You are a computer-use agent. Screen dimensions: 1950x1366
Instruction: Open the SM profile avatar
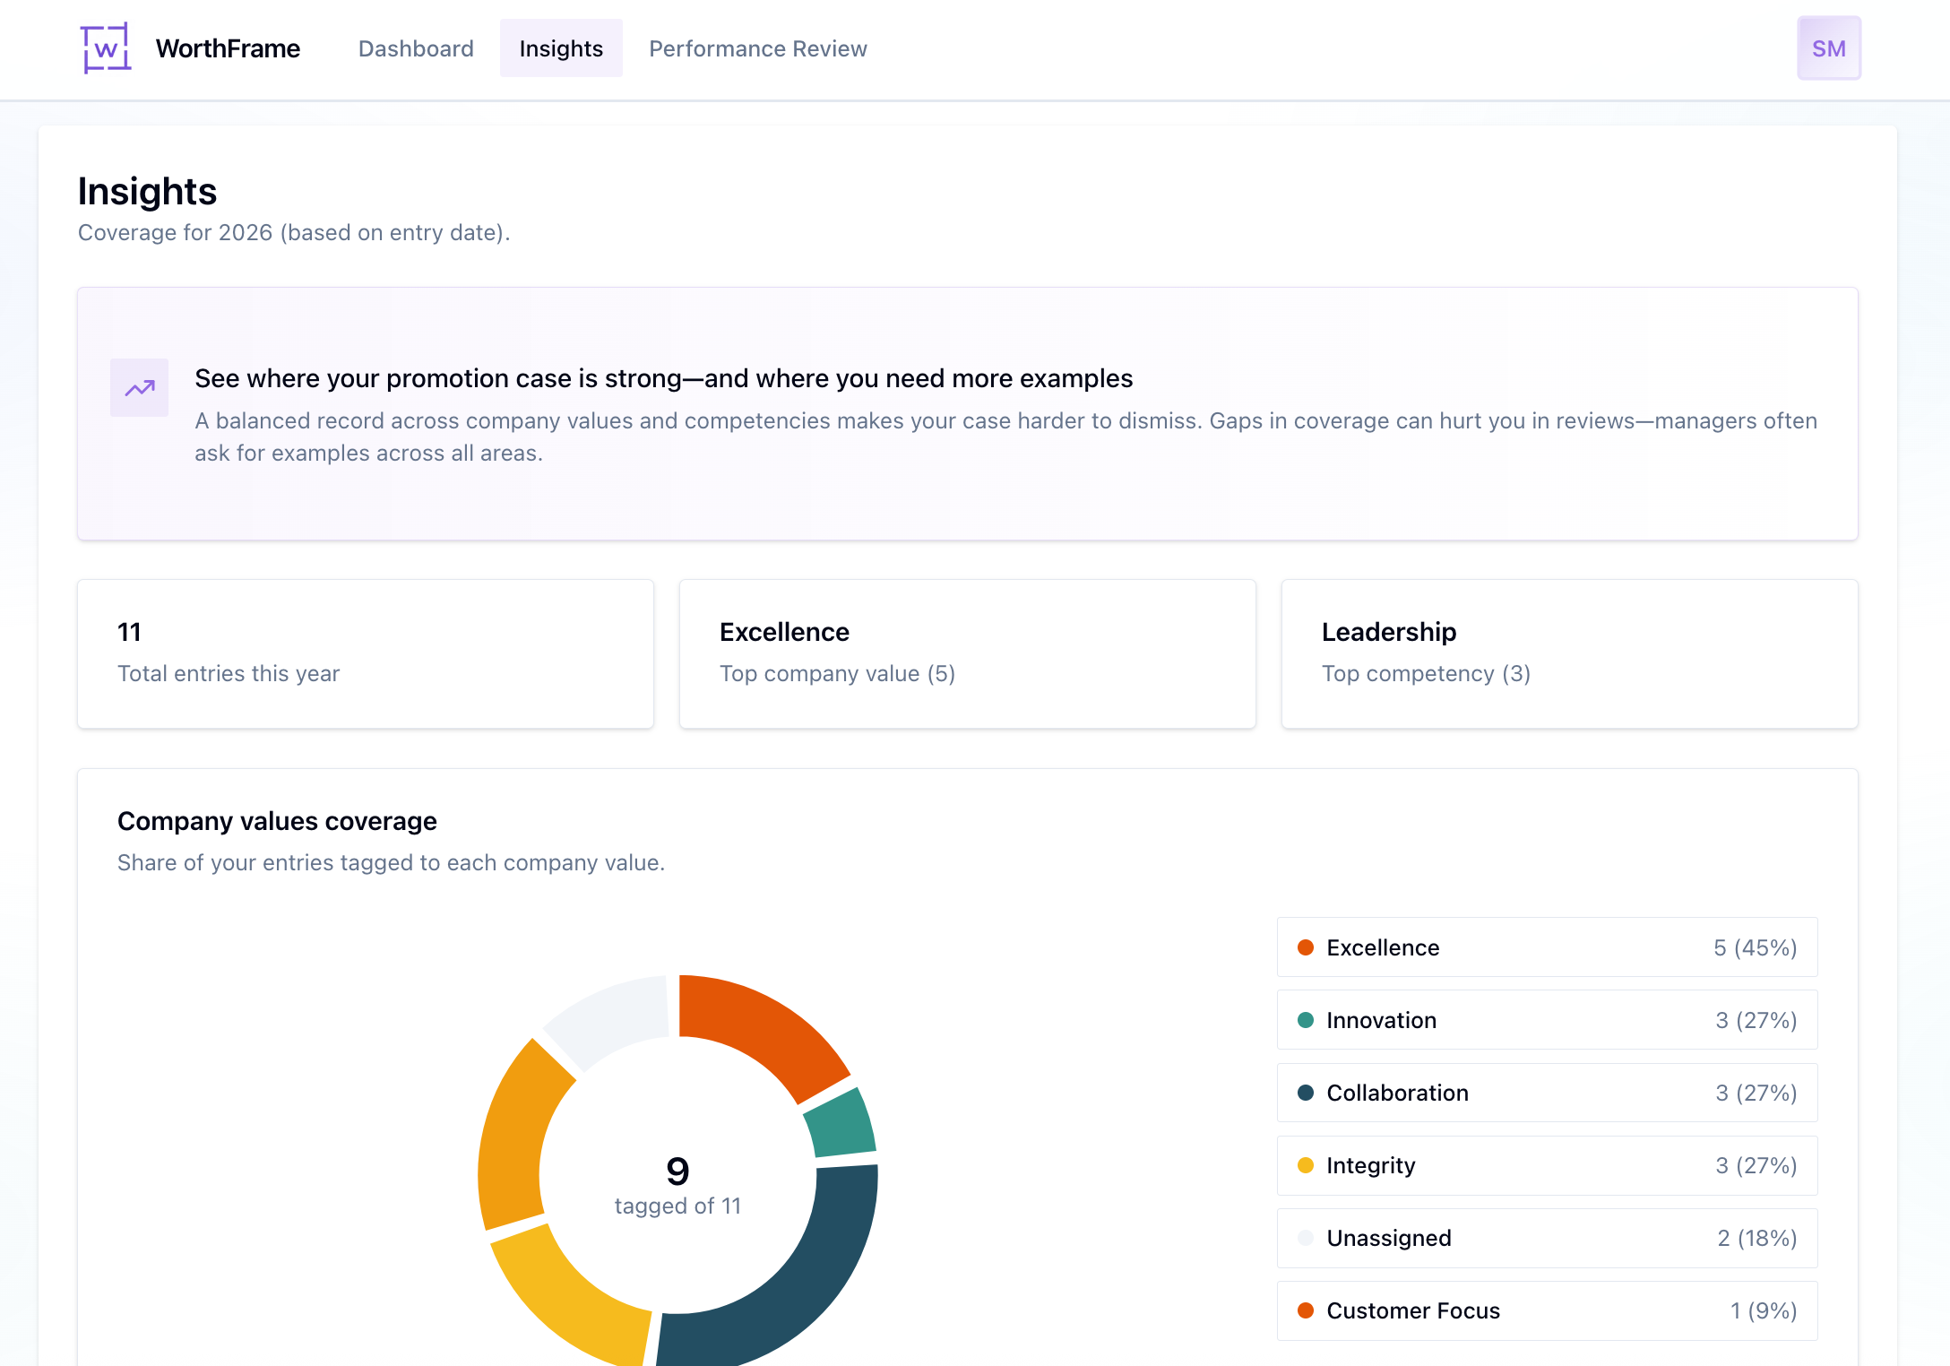pyautogui.click(x=1828, y=48)
